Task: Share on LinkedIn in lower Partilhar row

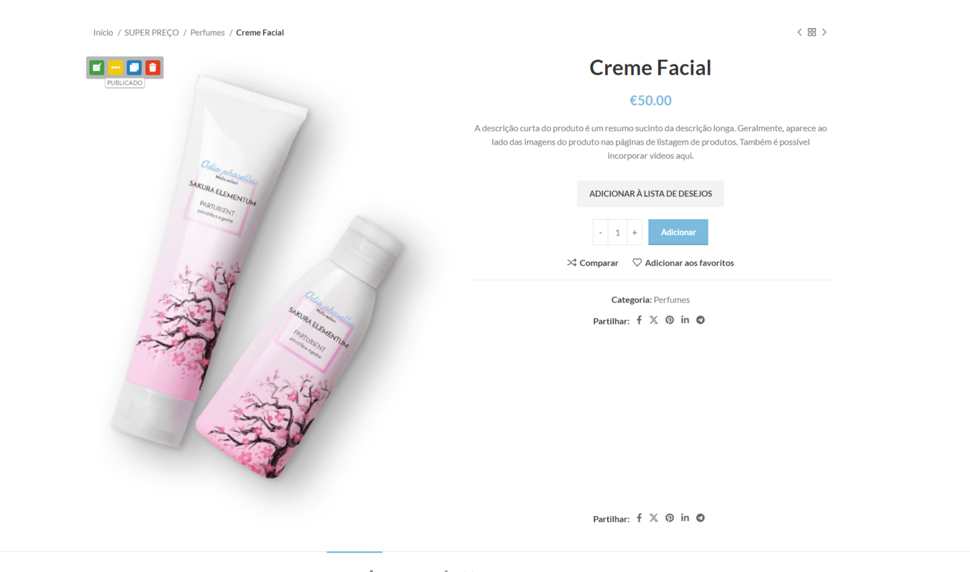Action: (685, 518)
